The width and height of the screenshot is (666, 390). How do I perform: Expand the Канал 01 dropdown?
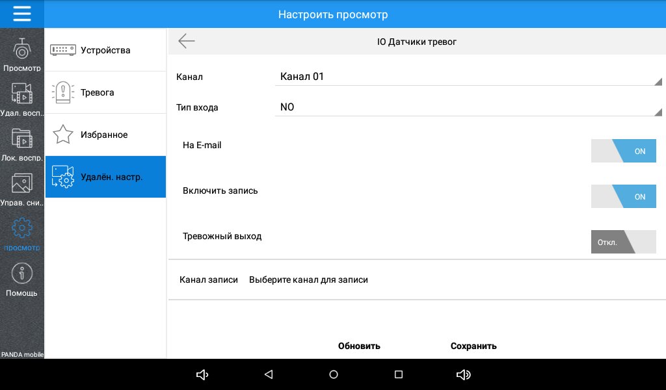[467, 77]
